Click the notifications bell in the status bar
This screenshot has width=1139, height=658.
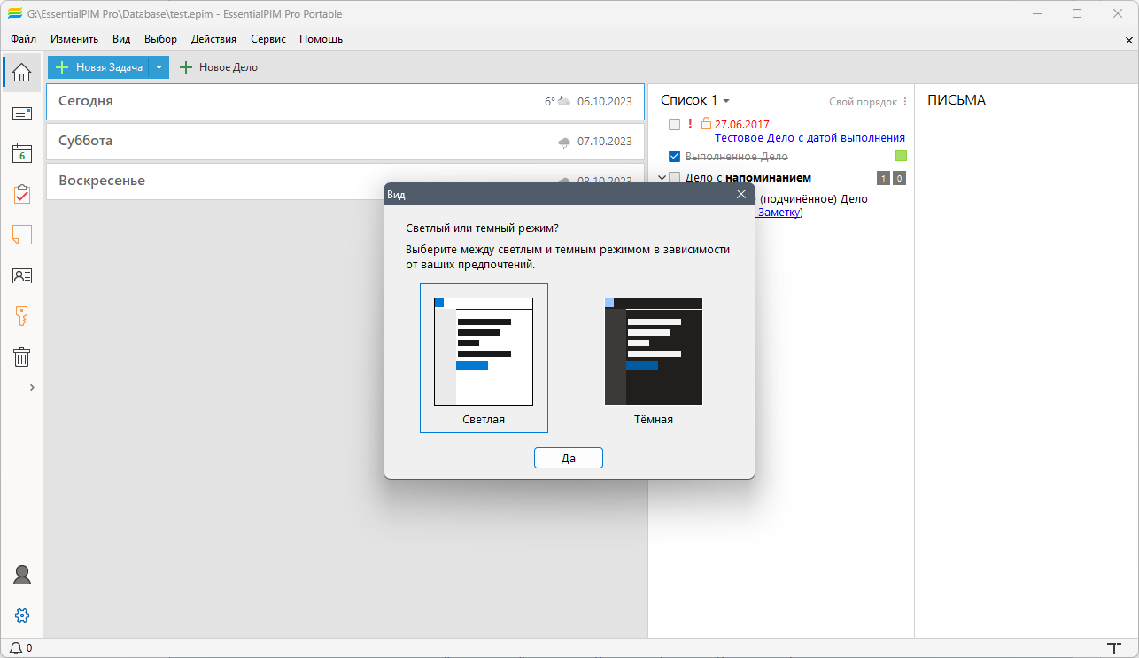(x=14, y=647)
